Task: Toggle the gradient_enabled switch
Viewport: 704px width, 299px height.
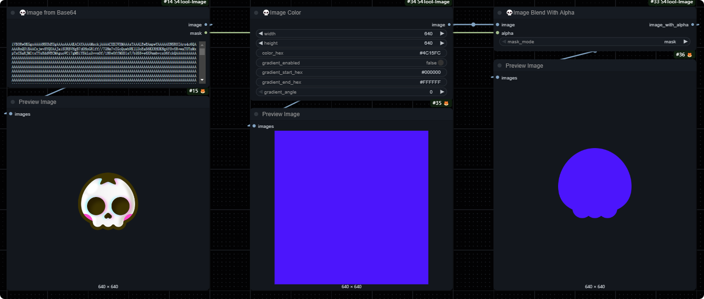Action: coord(440,63)
